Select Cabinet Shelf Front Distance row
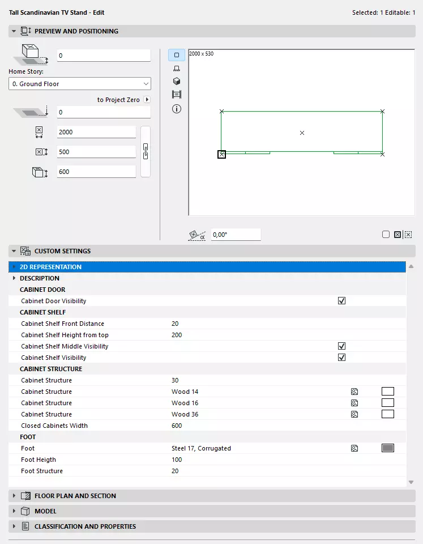The image size is (423, 544). point(207,324)
